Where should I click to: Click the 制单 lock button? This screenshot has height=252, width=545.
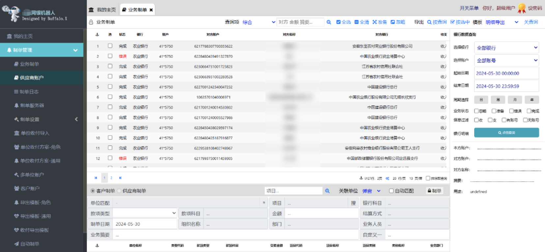coord(434,191)
